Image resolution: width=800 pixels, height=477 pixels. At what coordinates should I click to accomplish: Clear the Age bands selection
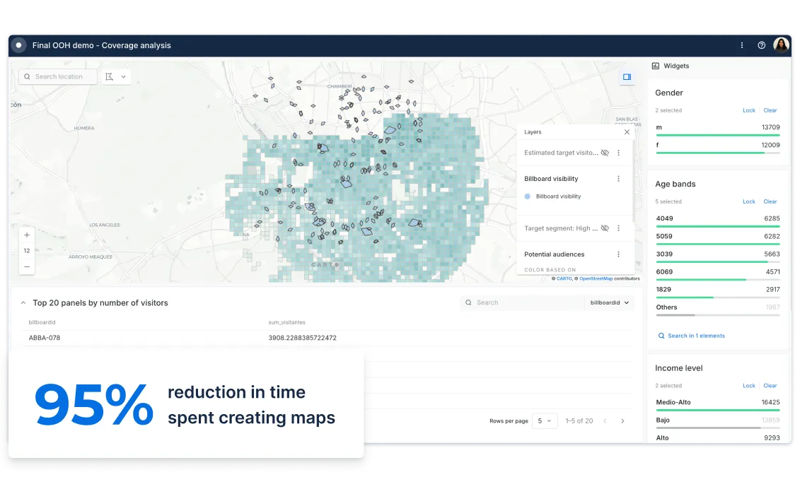tap(770, 201)
